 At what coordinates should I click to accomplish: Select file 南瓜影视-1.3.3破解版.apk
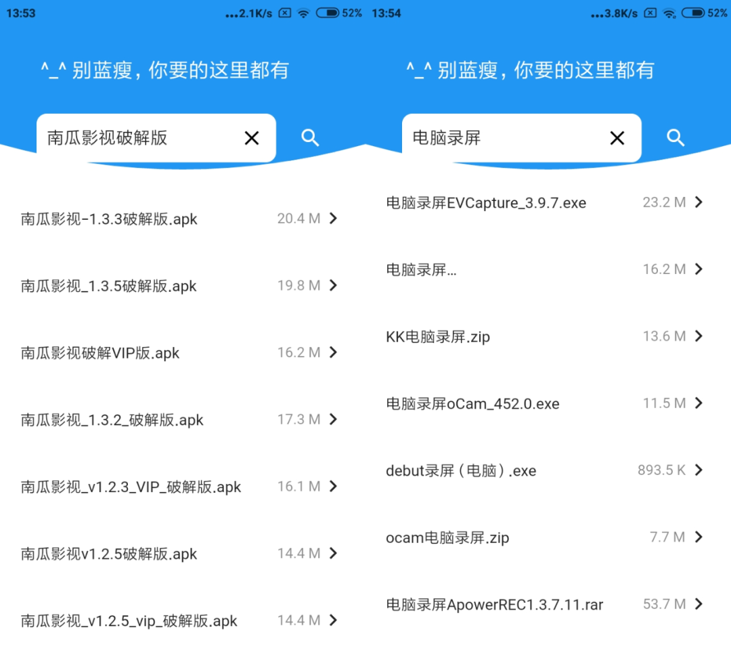point(109,219)
